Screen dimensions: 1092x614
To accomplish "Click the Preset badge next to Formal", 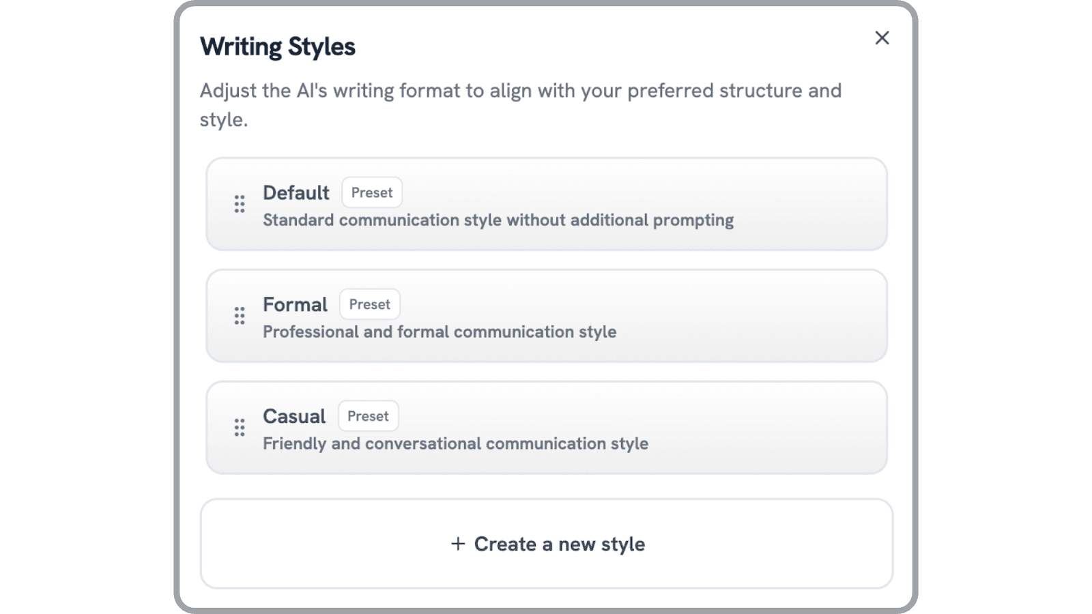I will pyautogui.click(x=370, y=304).
